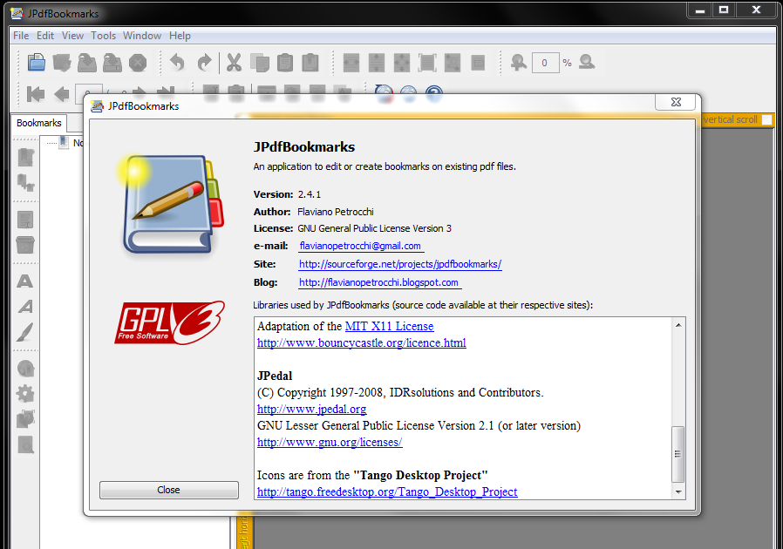Open the Window menu
Screen dimensions: 783x549
pyautogui.click(x=142, y=36)
